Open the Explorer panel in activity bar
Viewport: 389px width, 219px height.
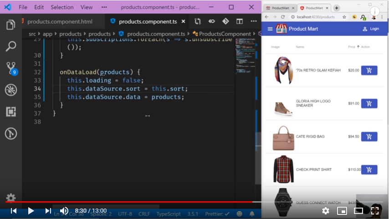tap(10, 25)
